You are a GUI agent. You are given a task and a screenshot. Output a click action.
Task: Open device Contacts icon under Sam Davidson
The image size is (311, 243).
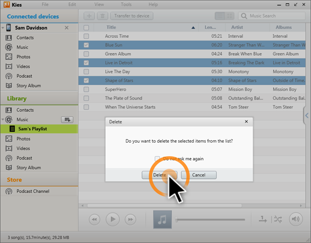tap(8, 38)
